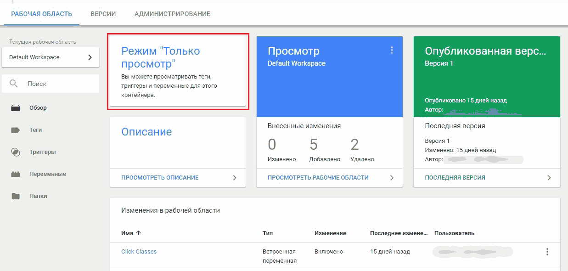Click the Пользователь column header
Viewport: 568px width, 271px height.
point(455,233)
